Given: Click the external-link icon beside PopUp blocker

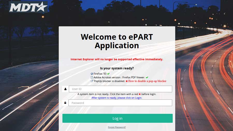Looking at the screenshot, I should (x=92, y=81).
